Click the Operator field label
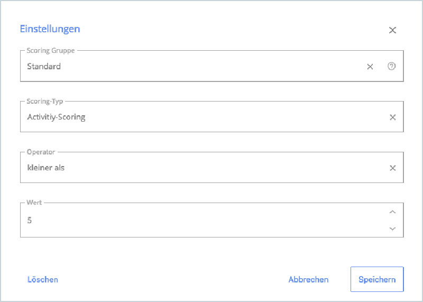The width and height of the screenshot is (423, 302). (x=41, y=152)
